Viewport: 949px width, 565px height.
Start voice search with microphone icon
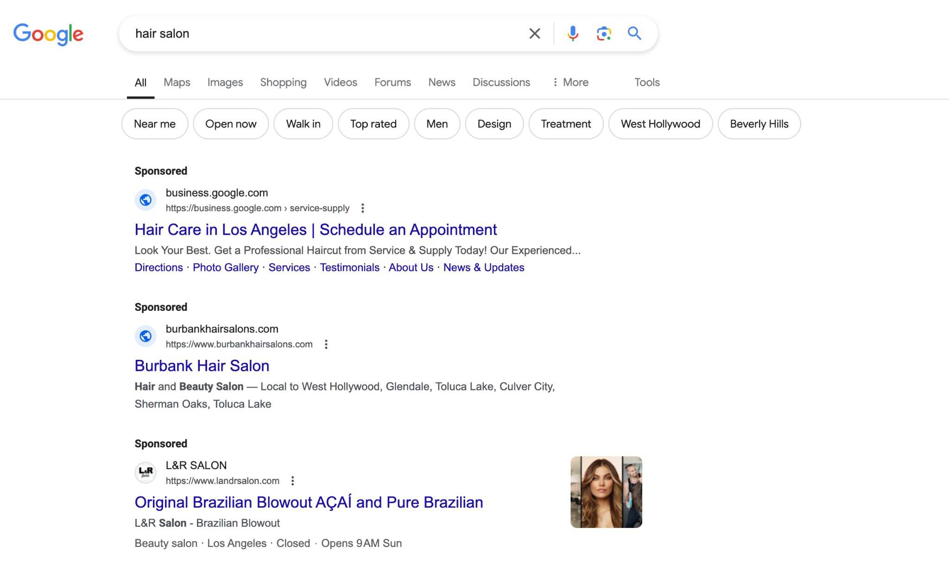pos(573,33)
